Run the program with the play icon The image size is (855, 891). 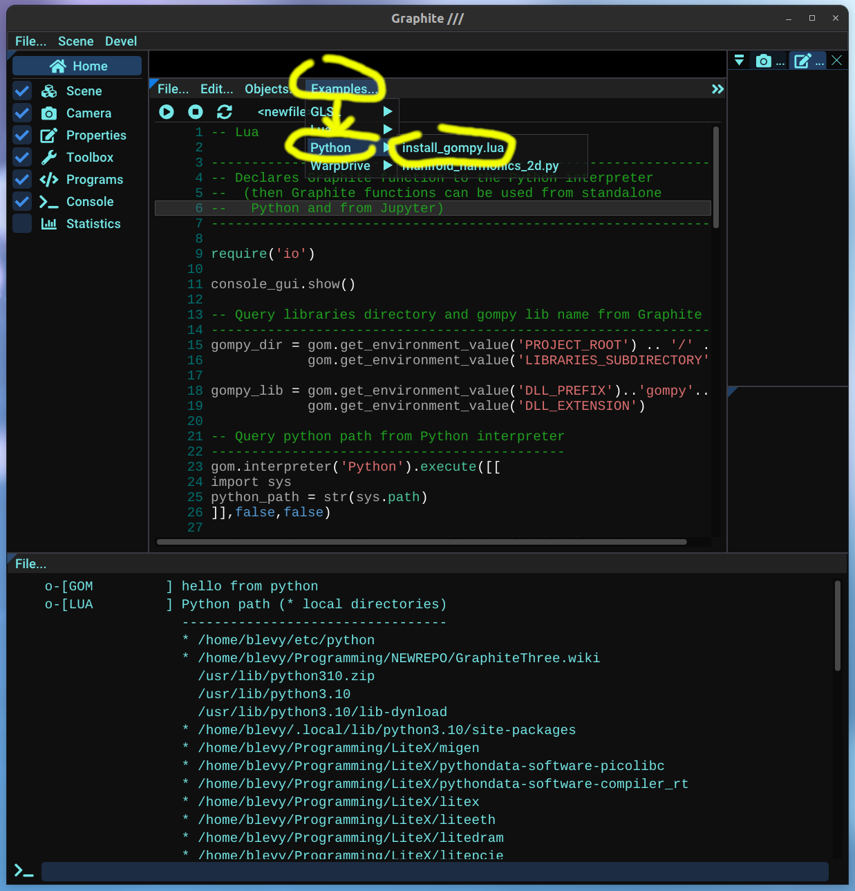[x=167, y=112]
